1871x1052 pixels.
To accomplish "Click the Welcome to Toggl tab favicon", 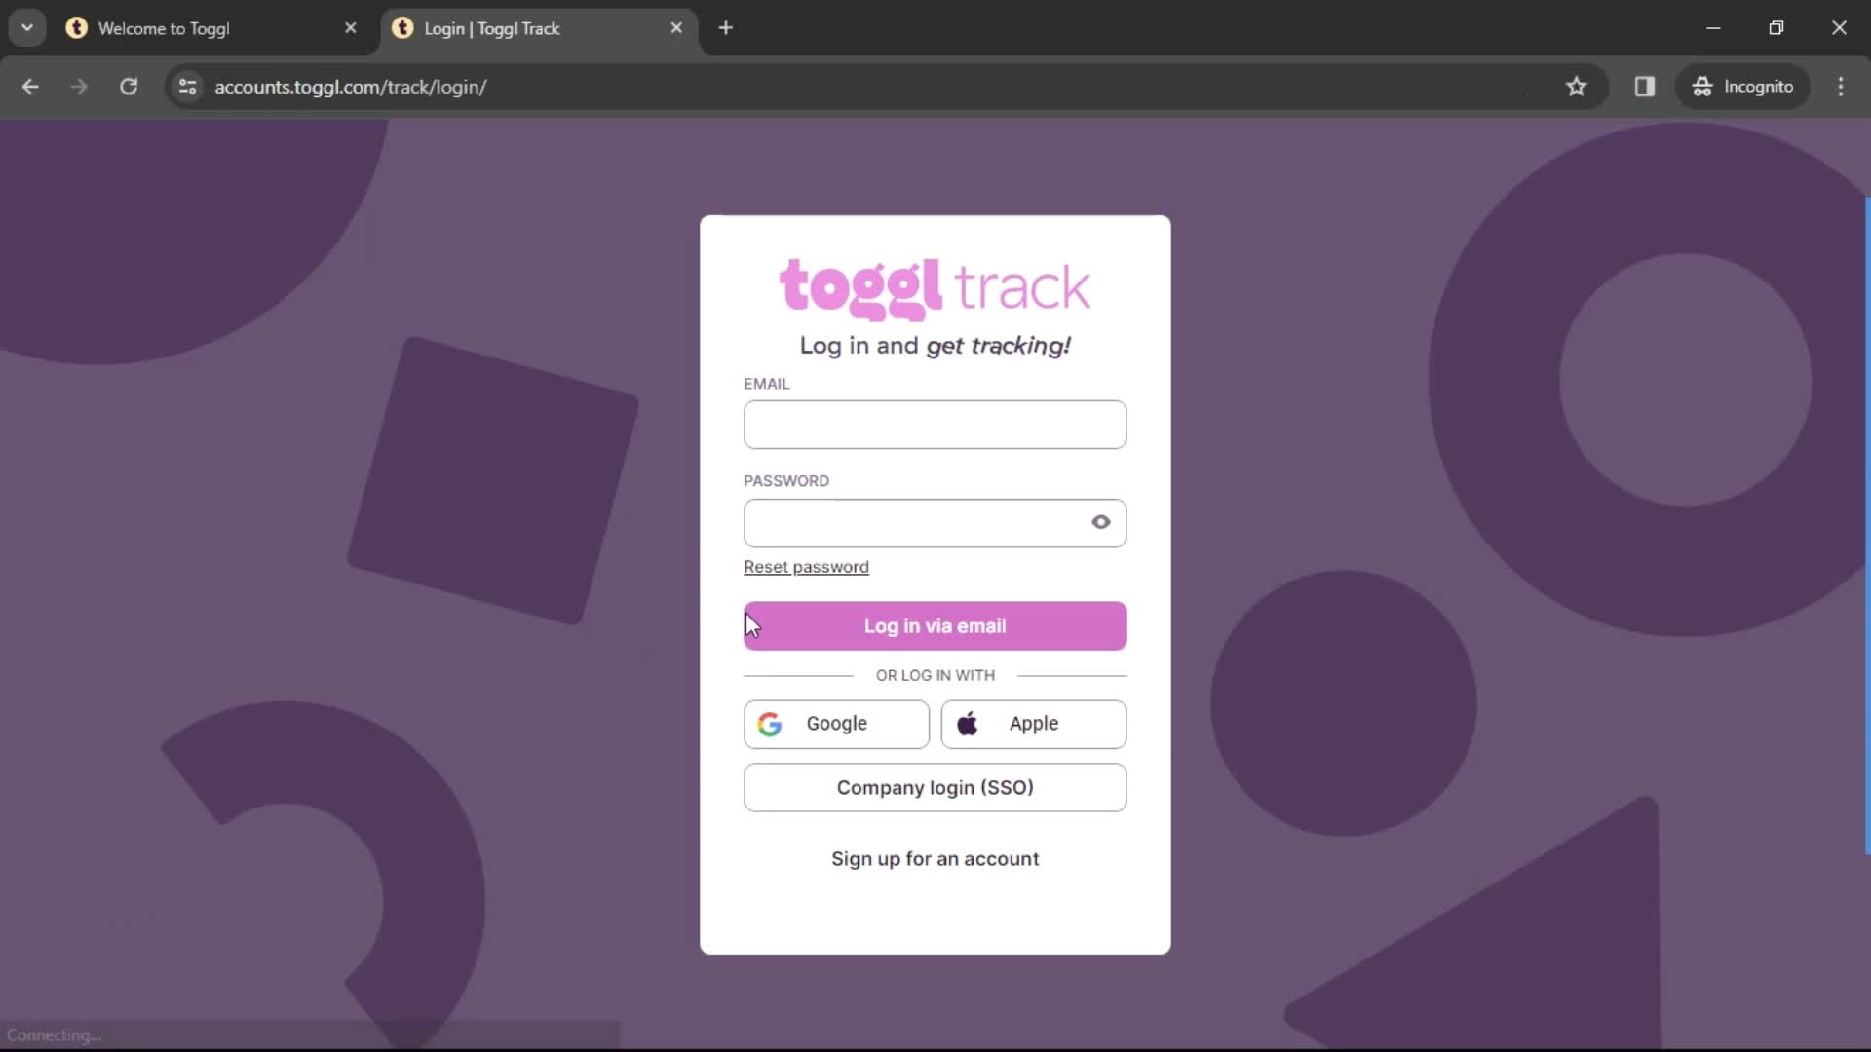I will click(76, 28).
